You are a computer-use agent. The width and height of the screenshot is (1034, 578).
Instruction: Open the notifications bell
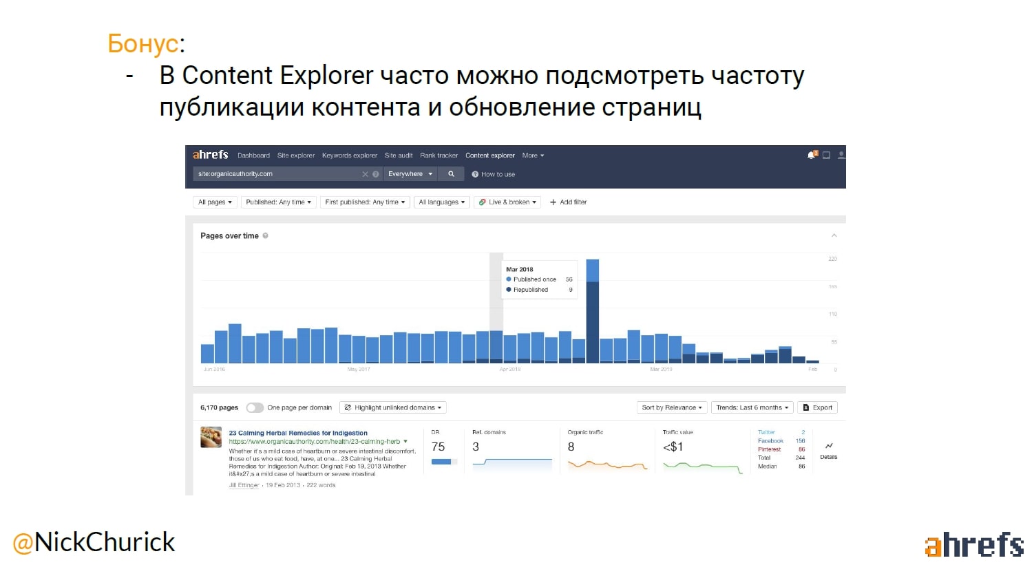click(812, 156)
